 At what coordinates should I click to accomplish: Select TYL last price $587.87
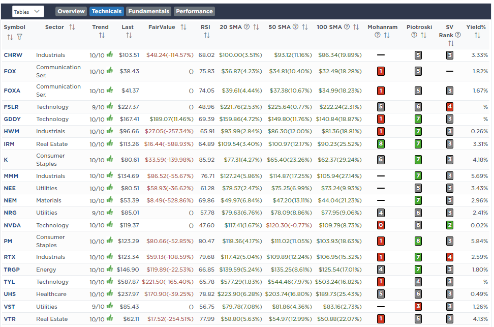pyautogui.click(x=128, y=282)
